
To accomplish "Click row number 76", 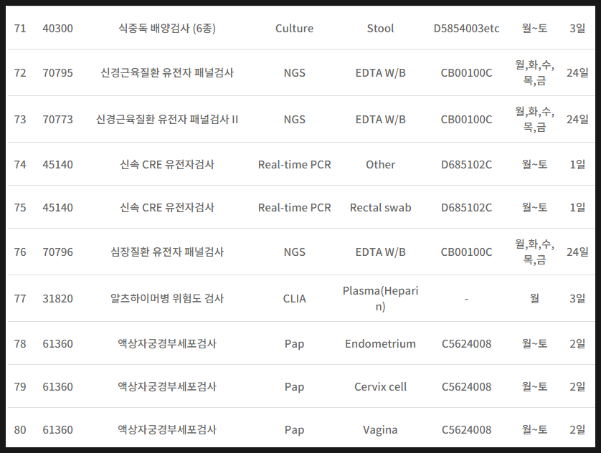I will (20, 252).
